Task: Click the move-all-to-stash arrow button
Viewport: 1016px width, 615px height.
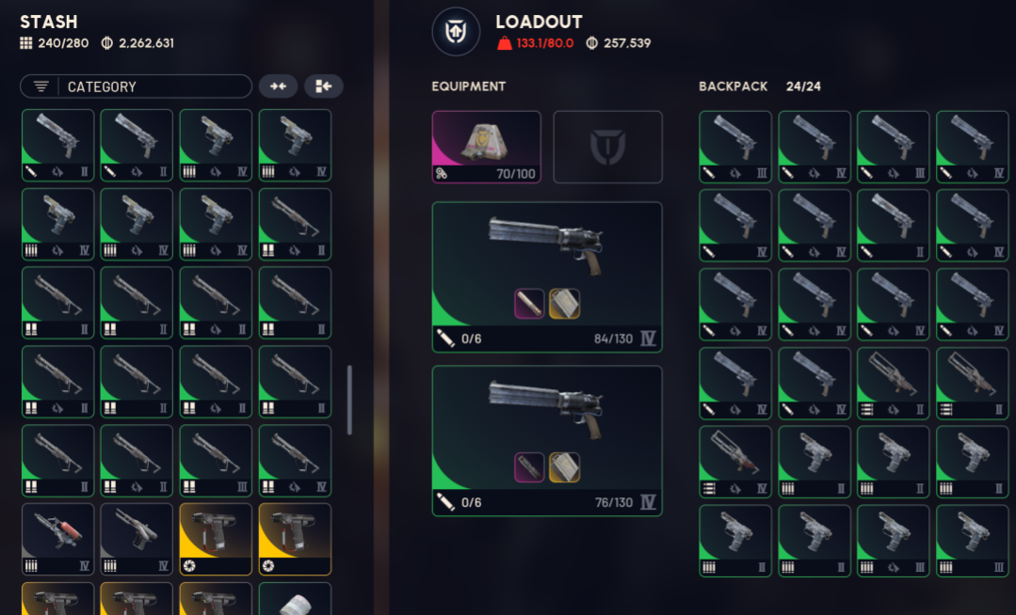Action: (323, 87)
